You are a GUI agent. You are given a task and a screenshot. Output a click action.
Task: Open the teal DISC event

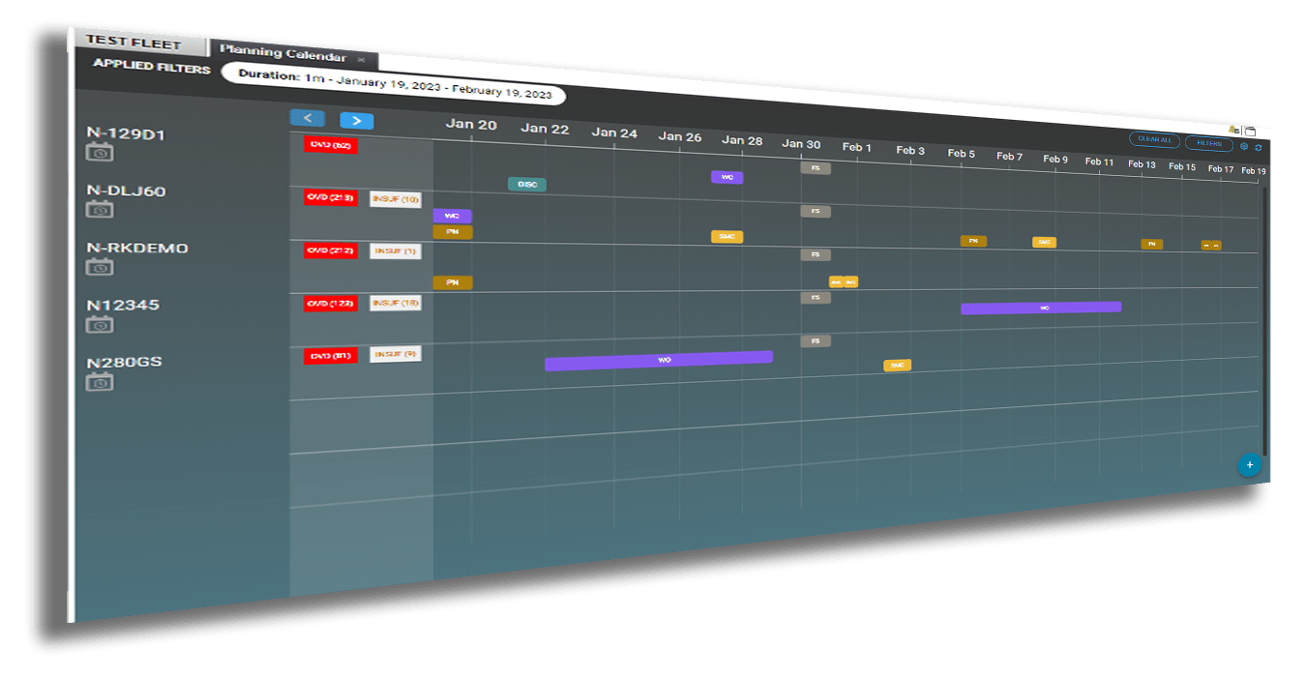[x=527, y=184]
